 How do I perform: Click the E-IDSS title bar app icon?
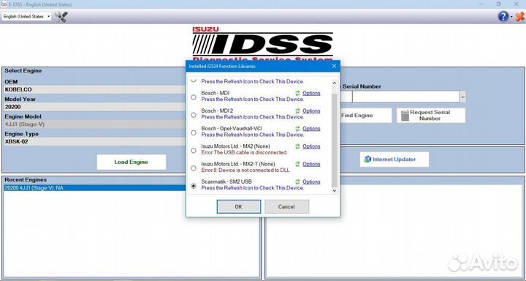4,4
